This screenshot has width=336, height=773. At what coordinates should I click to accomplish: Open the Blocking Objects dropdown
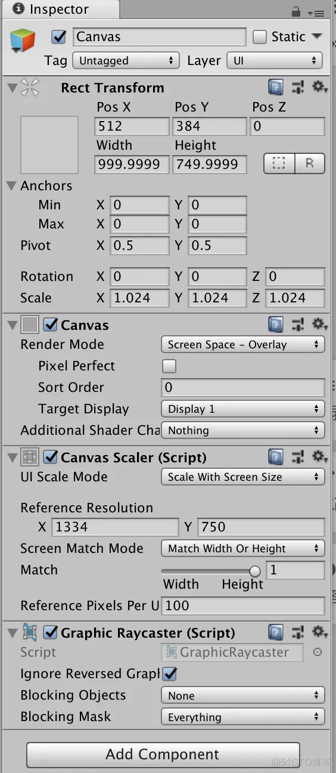[x=242, y=695]
